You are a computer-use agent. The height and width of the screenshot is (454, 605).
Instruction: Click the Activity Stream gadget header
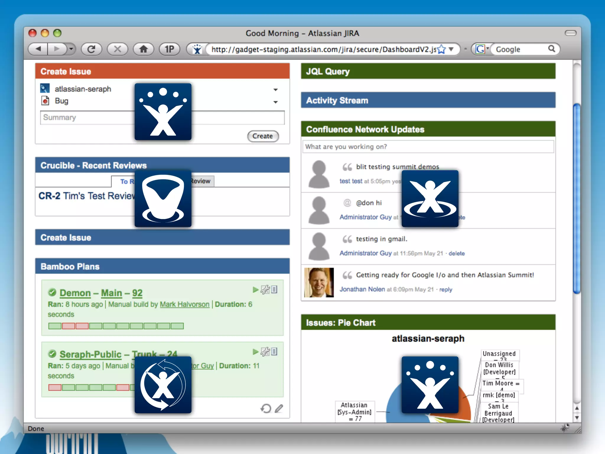[x=428, y=100]
